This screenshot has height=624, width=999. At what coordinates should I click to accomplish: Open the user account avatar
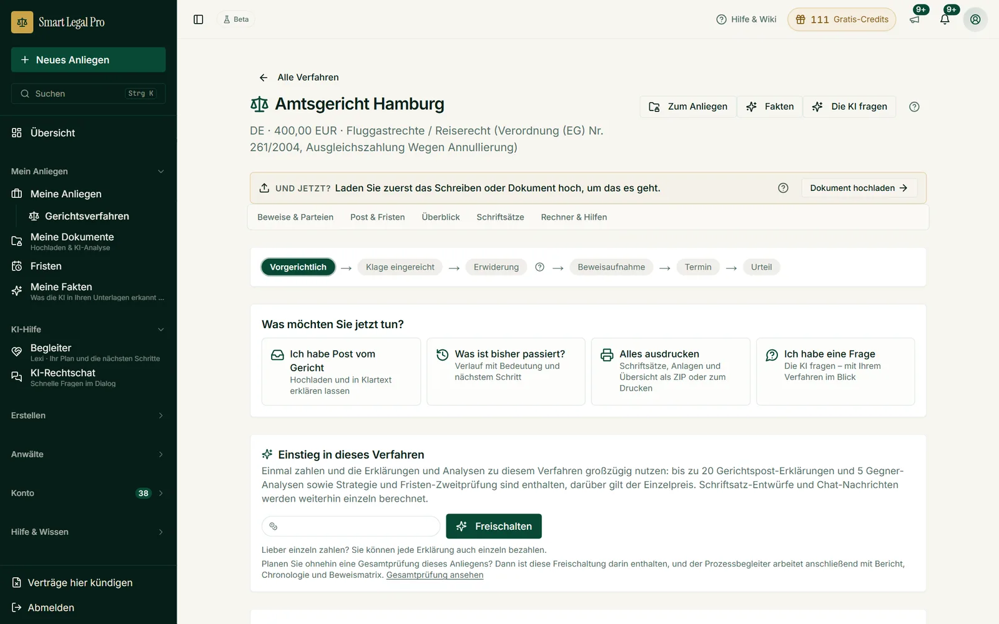pyautogui.click(x=975, y=19)
